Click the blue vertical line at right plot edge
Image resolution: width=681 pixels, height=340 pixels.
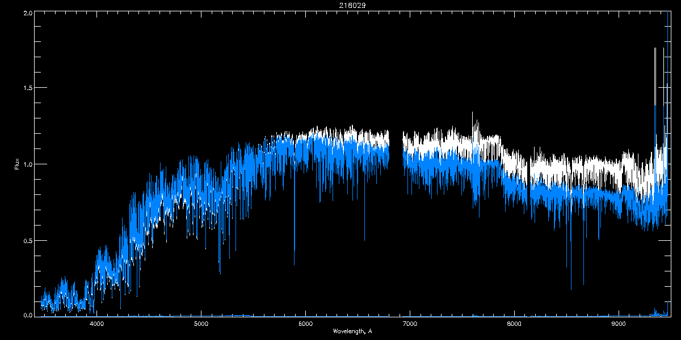(x=669, y=163)
